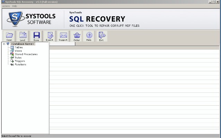Click the SysTools Software logo

click(31, 19)
